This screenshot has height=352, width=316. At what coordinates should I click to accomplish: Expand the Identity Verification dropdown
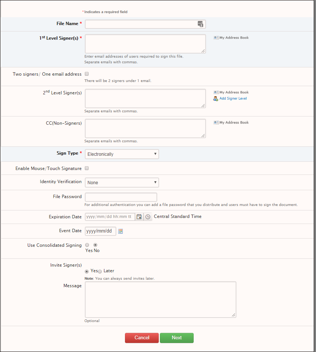122,182
